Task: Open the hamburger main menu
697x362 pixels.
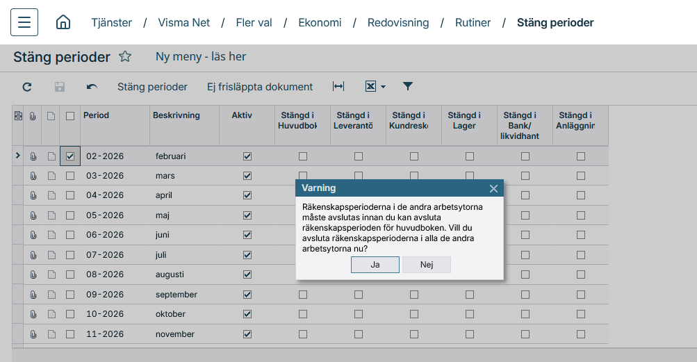Action: pos(24,22)
